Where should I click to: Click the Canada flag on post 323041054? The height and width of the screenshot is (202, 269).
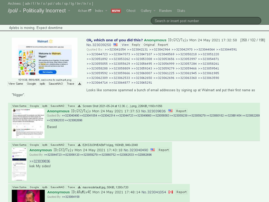170,192
